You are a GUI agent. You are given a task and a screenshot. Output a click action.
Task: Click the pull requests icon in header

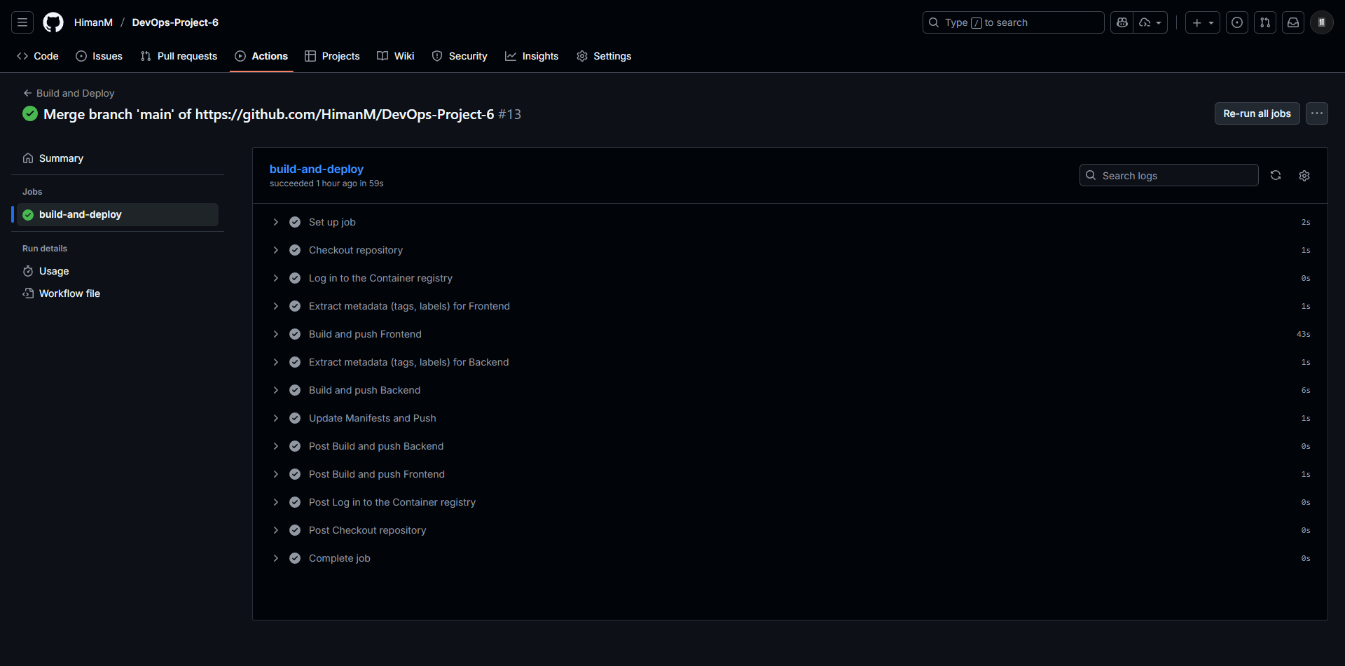(x=1265, y=22)
